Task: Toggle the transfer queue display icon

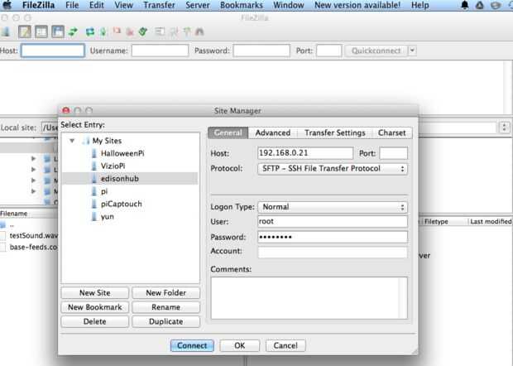Action: pos(73,31)
